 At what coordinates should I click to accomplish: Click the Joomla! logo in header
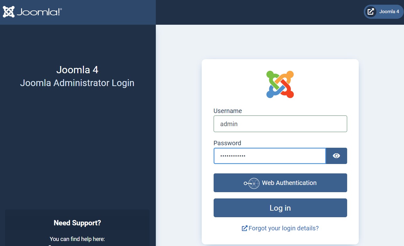32,12
